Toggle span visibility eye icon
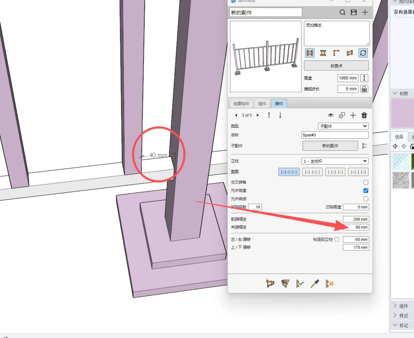 pos(330,115)
